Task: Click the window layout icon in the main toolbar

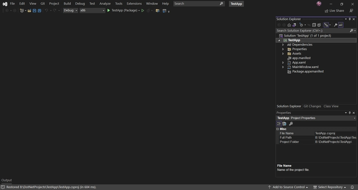Action: click(x=164, y=10)
